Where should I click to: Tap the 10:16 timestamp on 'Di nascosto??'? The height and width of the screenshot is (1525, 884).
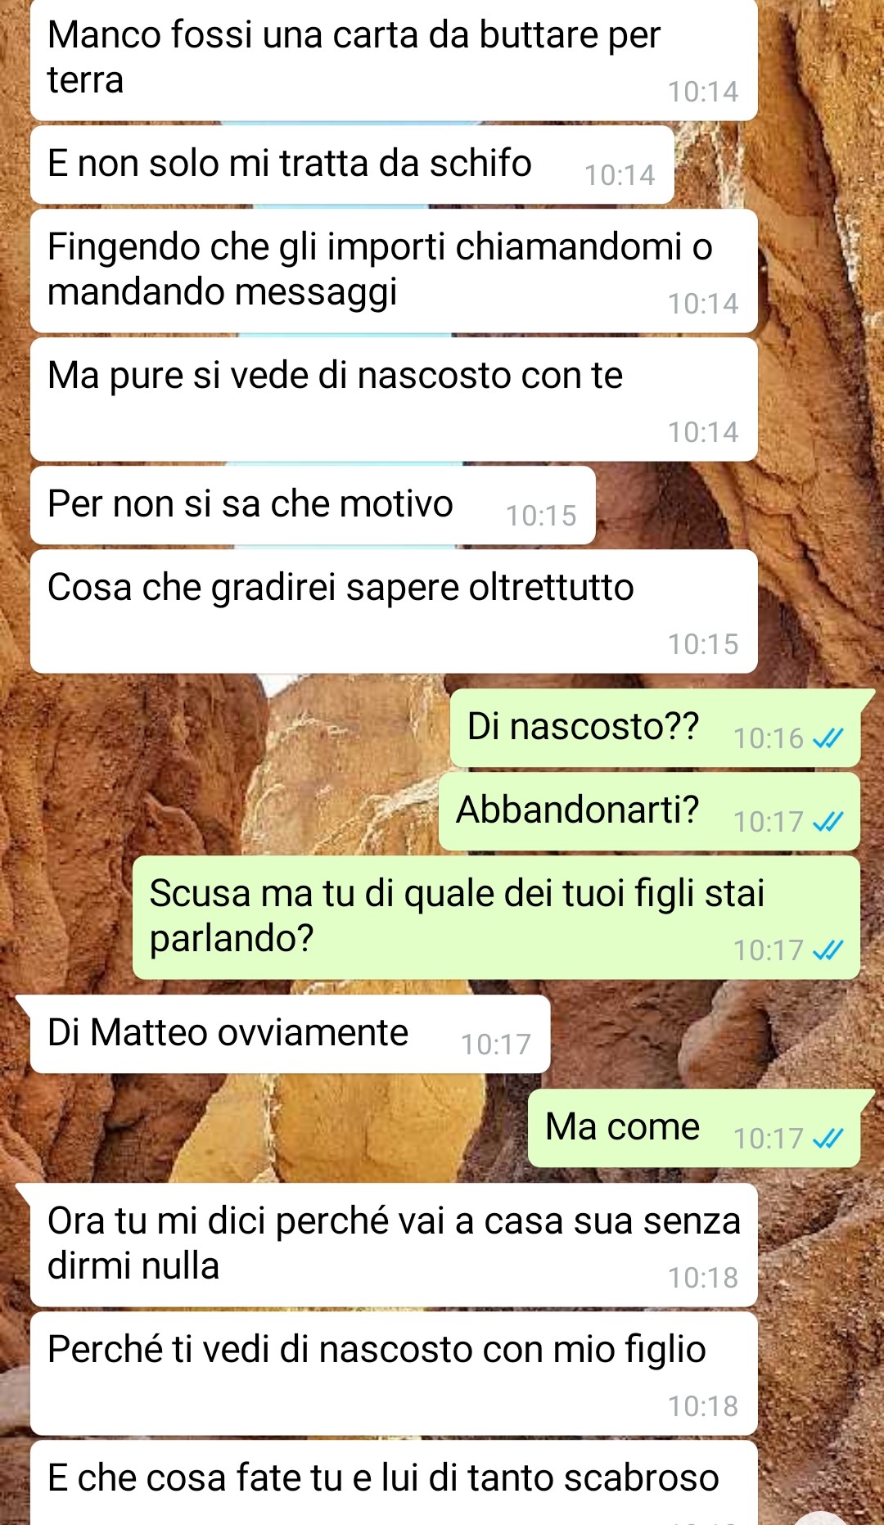pos(769,738)
